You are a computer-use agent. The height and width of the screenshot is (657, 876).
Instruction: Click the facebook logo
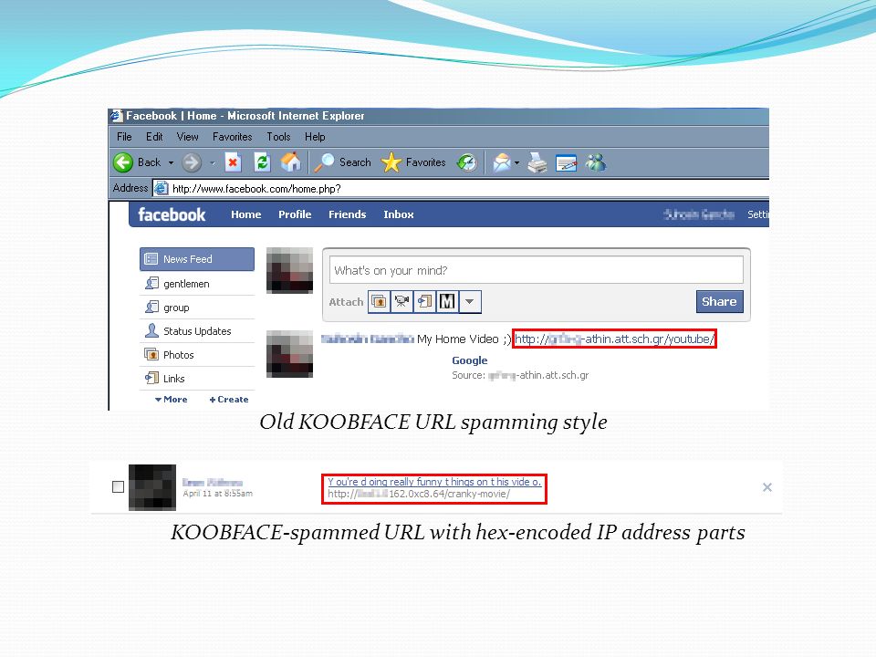click(172, 214)
